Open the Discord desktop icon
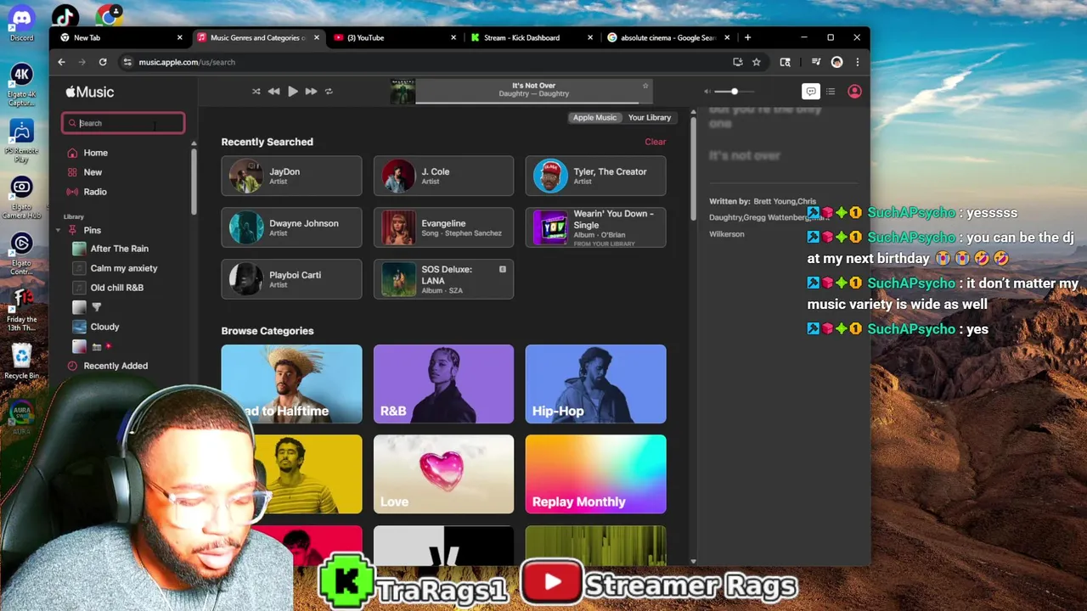 [x=22, y=23]
